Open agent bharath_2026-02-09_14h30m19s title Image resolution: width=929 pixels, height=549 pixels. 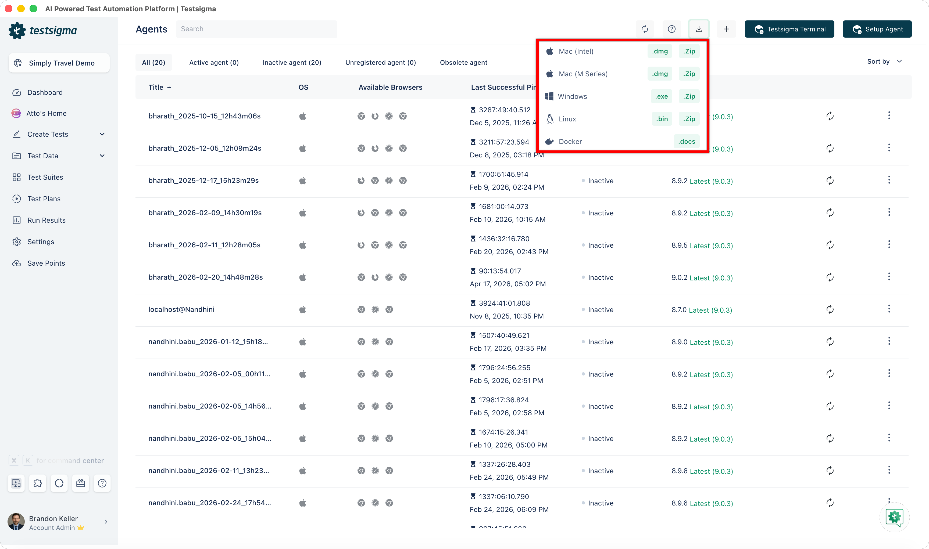205,213
